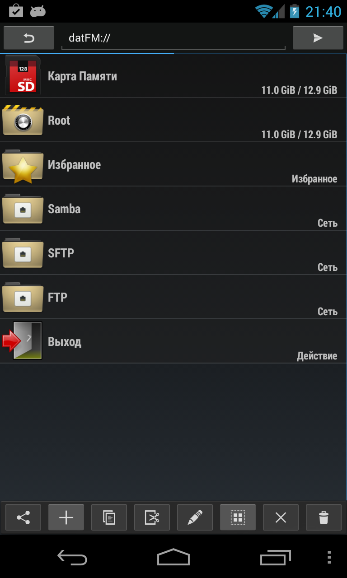
Task: Tap the share icon in bottom toolbar
Action: 23,517
